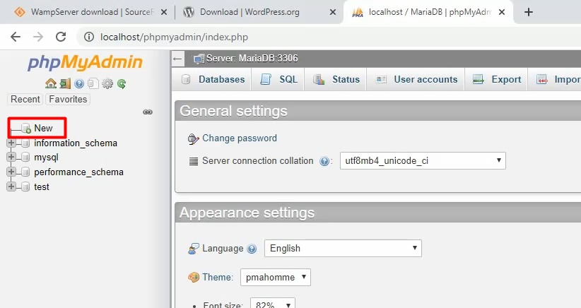This screenshot has width=581, height=308.
Task: Close the localhost phpMyAdmin tab
Action: pos(502,12)
